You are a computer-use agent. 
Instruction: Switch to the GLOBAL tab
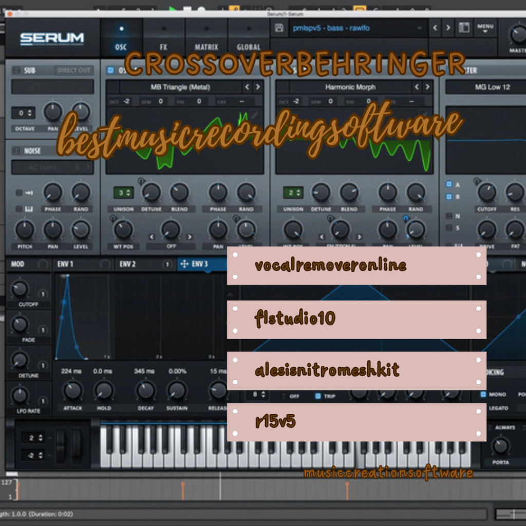click(x=249, y=38)
